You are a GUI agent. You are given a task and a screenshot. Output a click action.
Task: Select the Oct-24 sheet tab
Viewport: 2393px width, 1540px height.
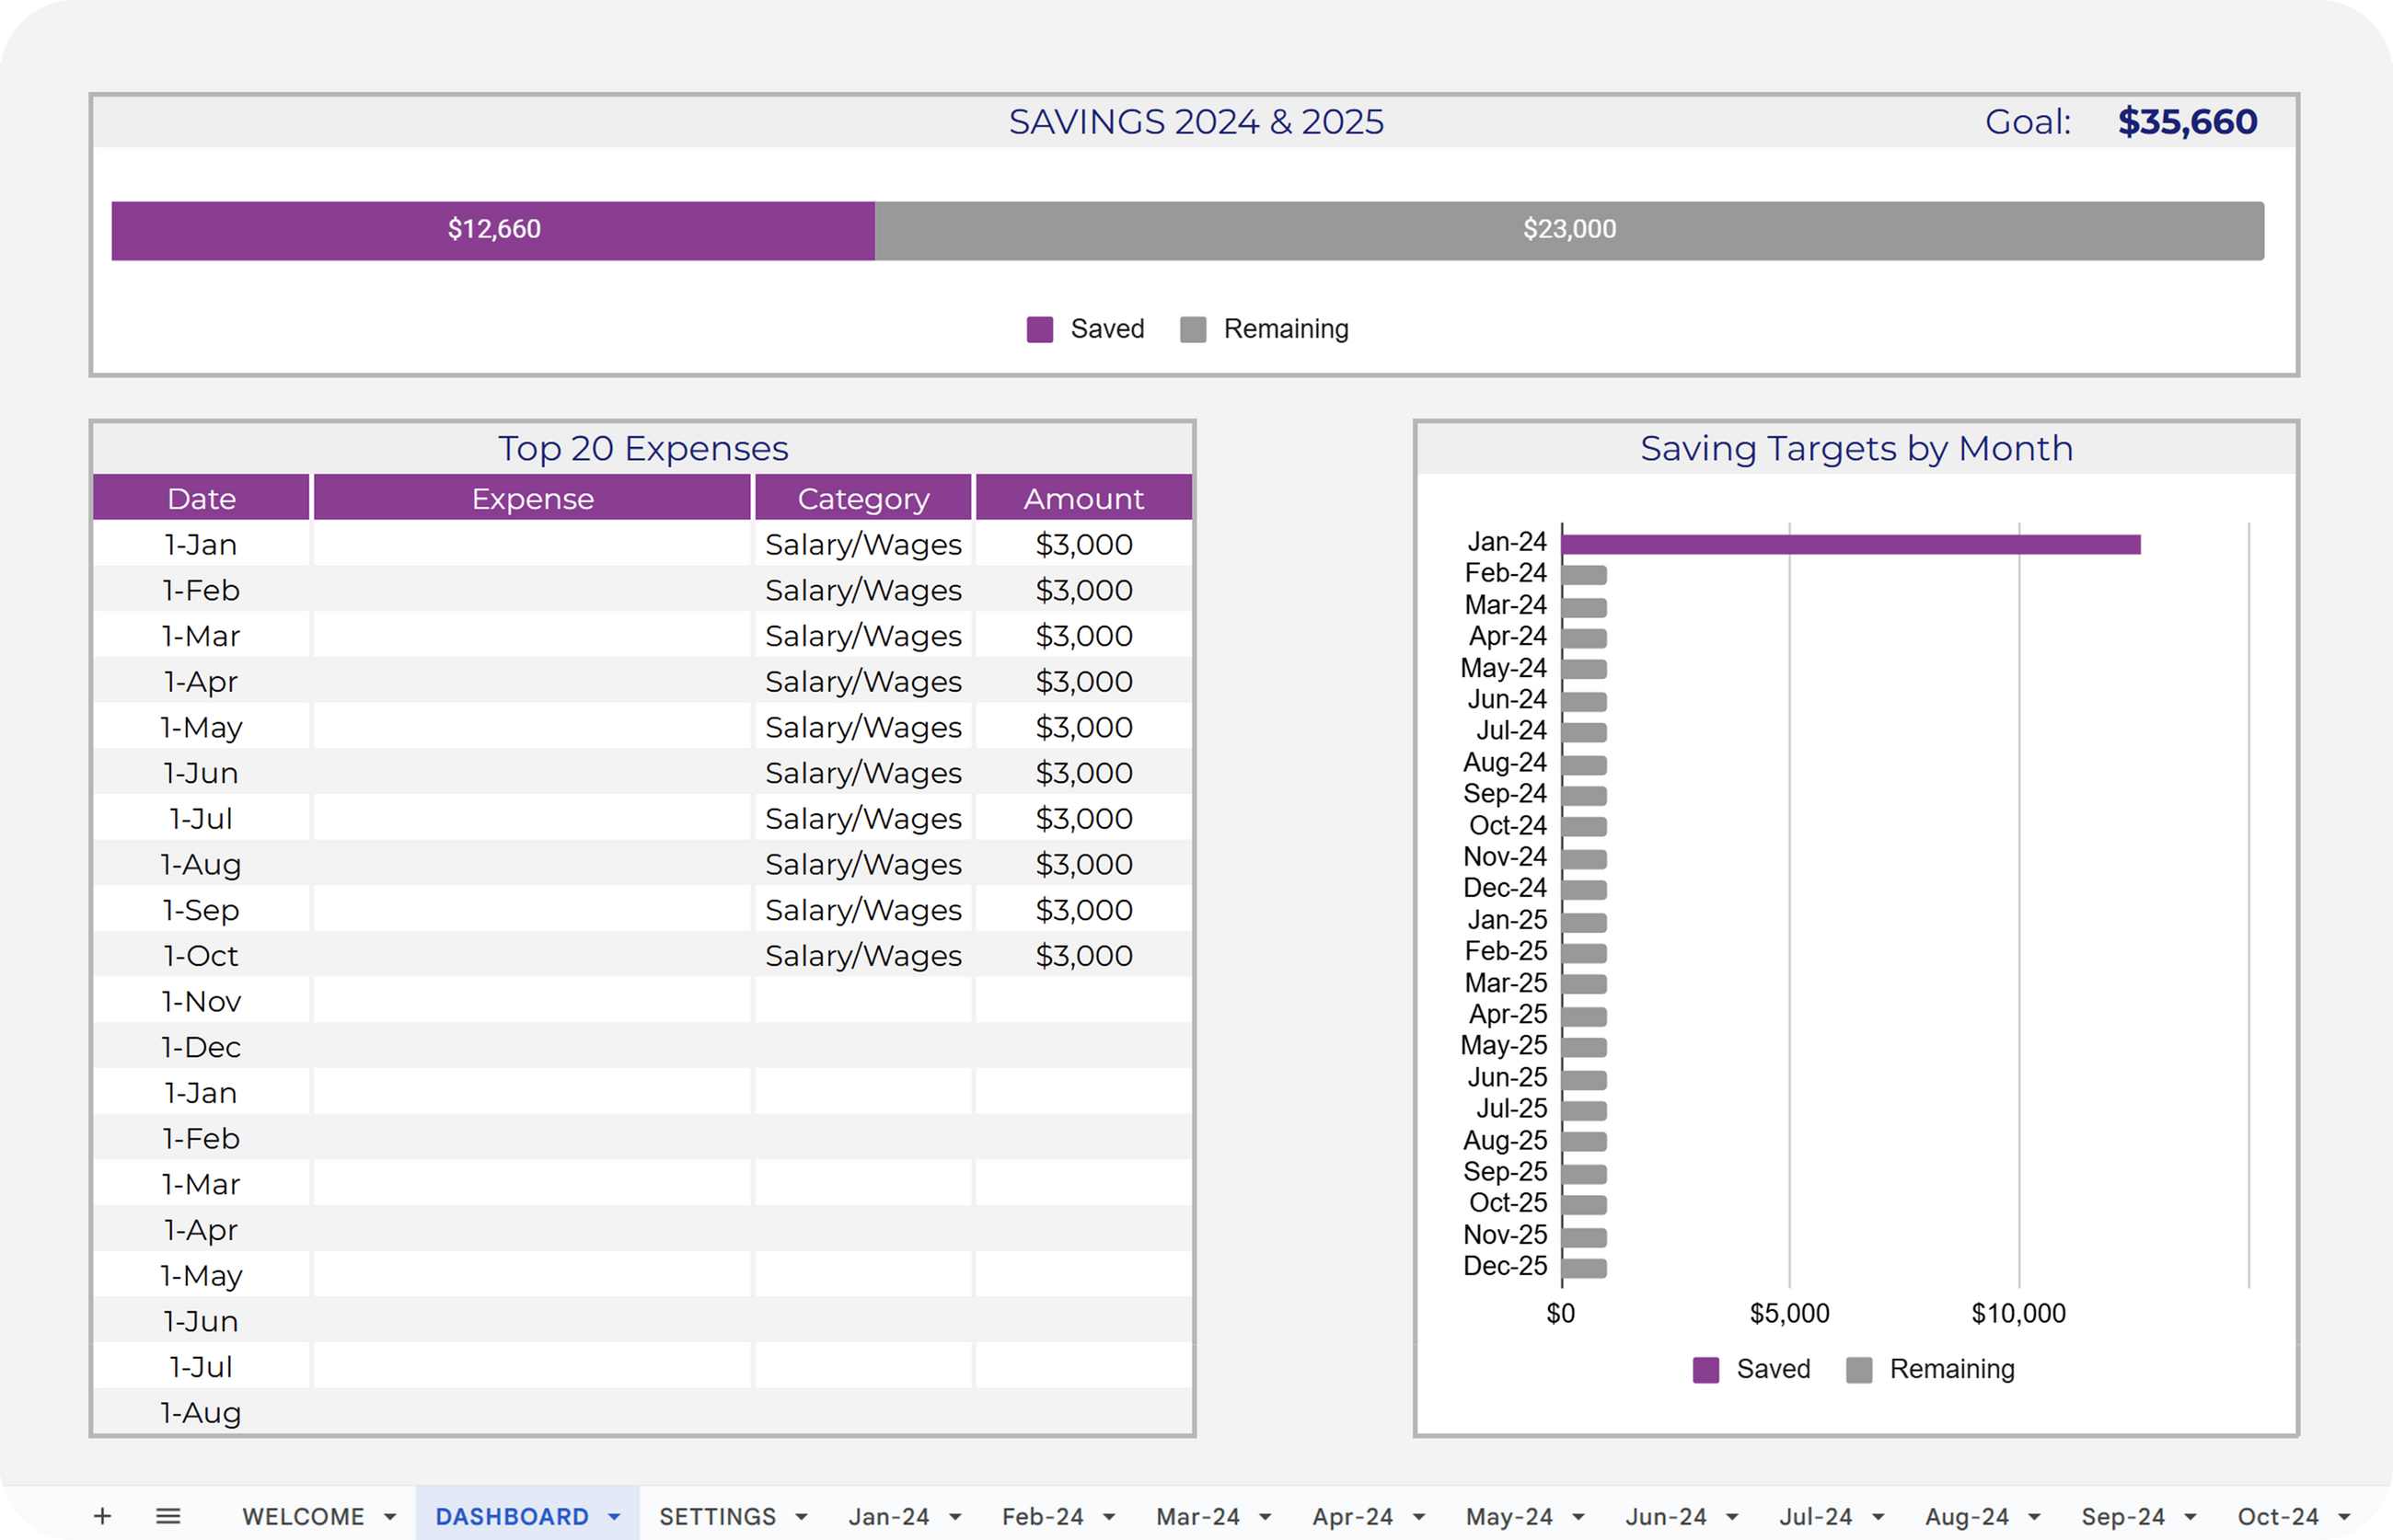2278,1517
